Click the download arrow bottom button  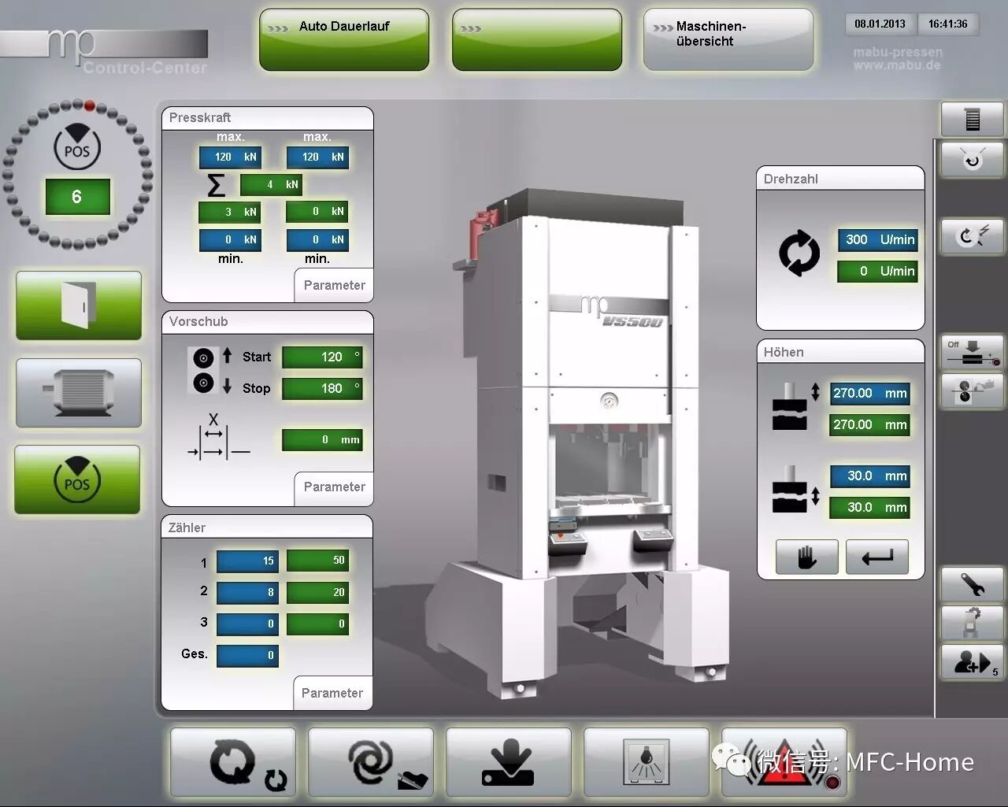pos(509,763)
